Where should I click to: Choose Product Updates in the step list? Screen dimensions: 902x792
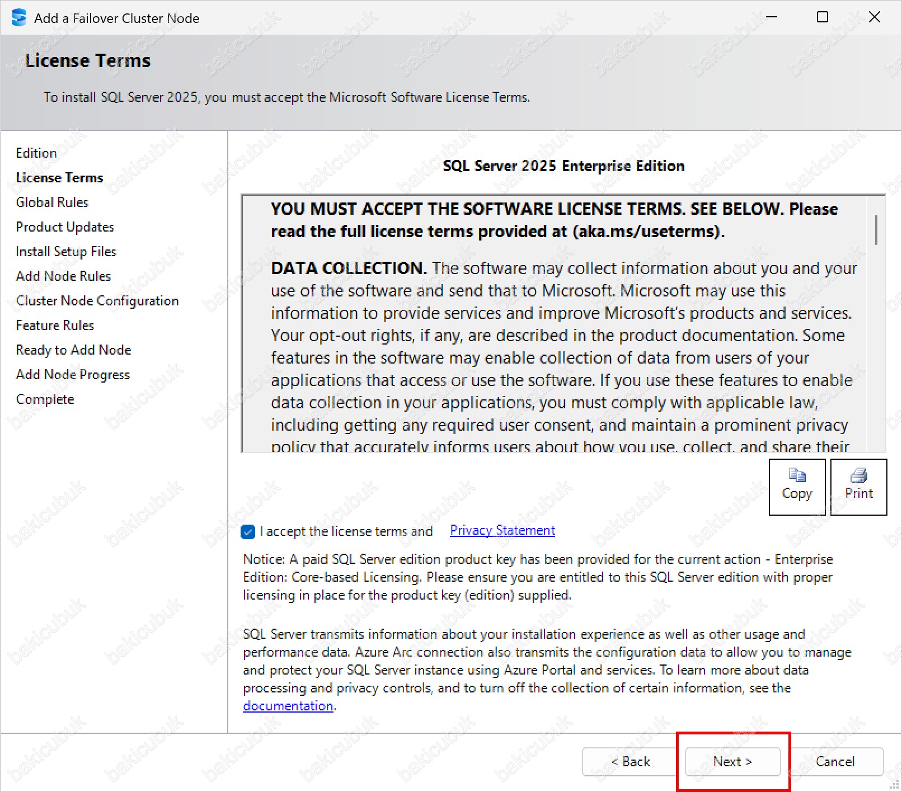pos(65,227)
